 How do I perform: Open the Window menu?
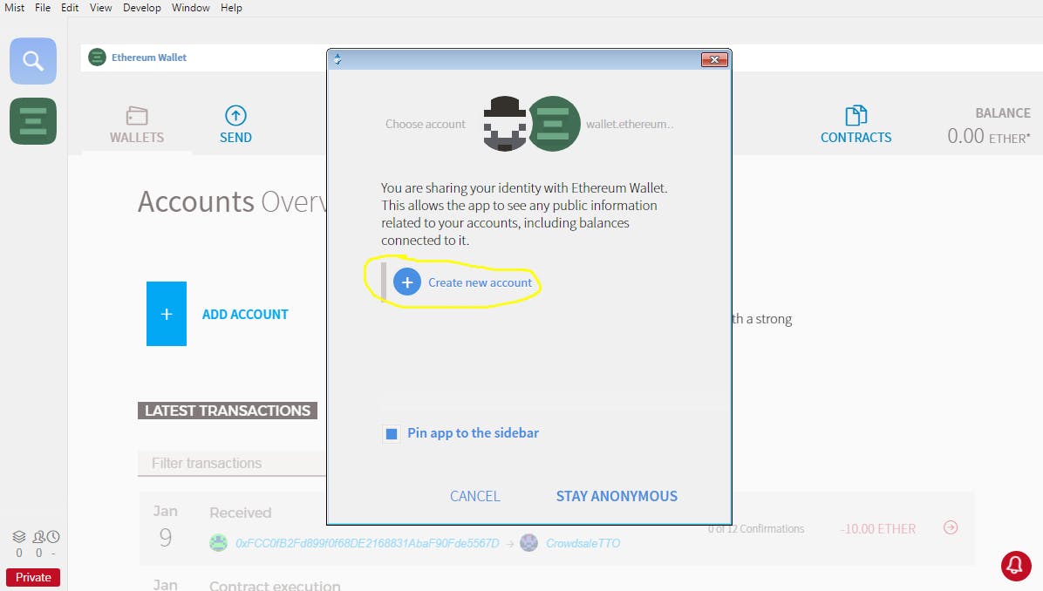click(190, 8)
